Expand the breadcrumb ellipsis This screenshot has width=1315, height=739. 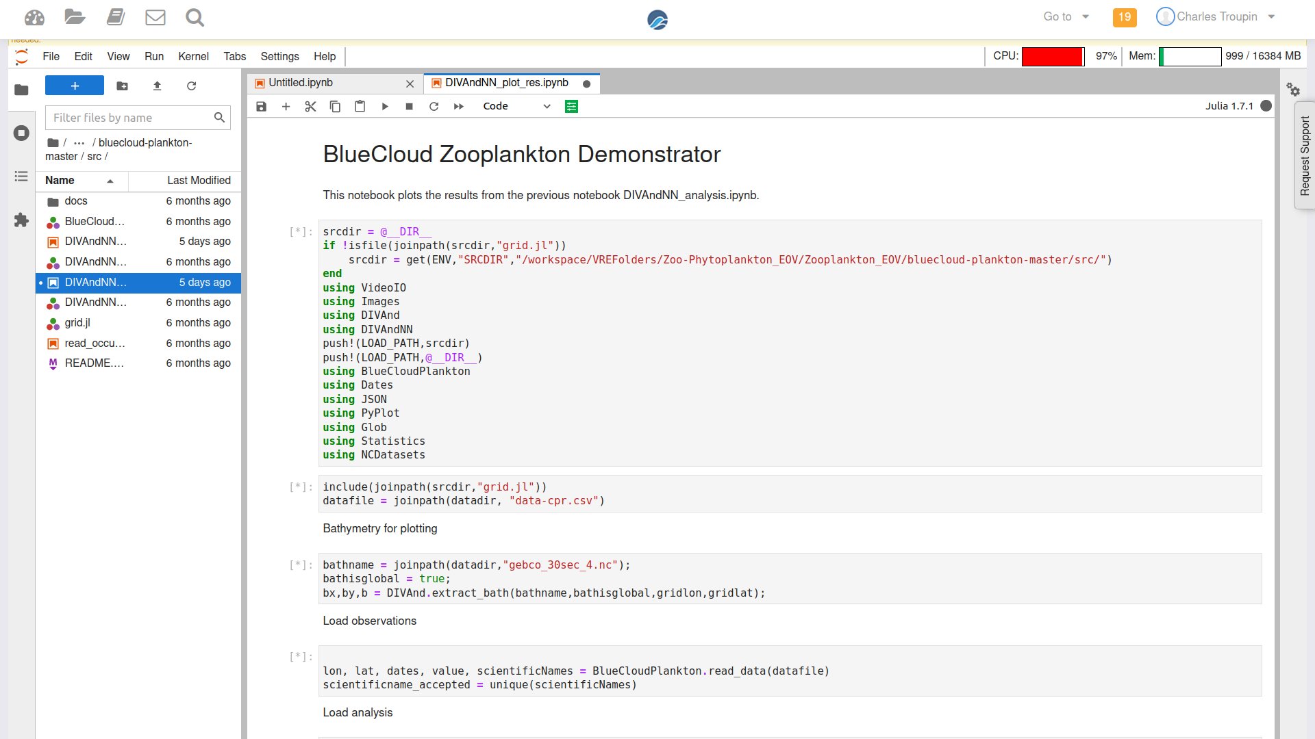79,143
